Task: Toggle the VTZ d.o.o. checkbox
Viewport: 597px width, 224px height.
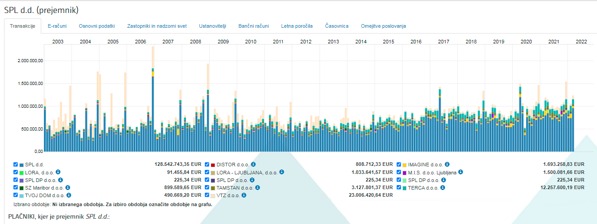Action: 207,195
